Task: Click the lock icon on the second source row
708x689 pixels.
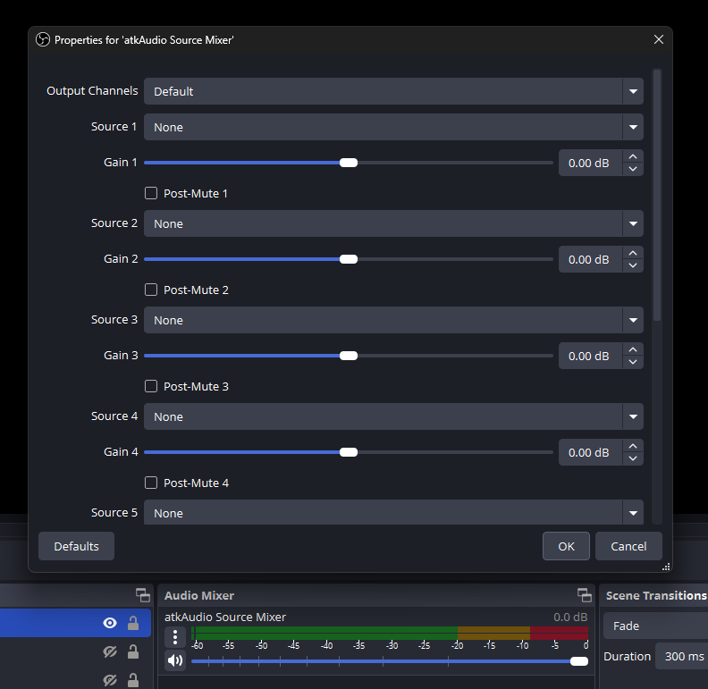Action: 133,652
